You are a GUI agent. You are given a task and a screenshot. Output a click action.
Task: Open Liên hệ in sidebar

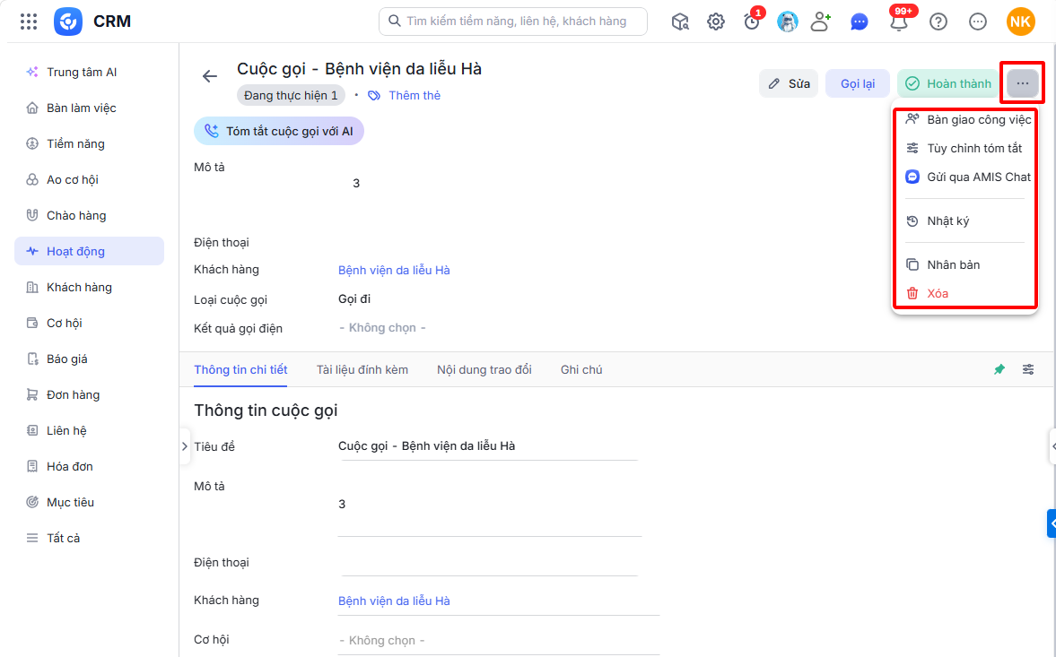pos(89,430)
